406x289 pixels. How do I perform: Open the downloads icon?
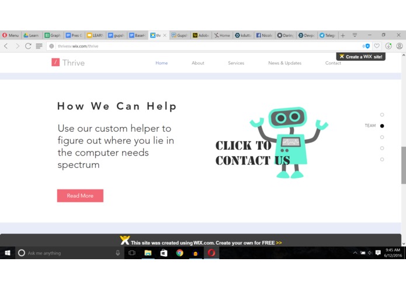[x=388, y=46]
